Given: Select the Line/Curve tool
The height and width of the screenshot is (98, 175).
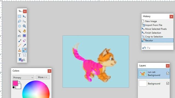Looking at the screenshot, I should tap(24, 55).
